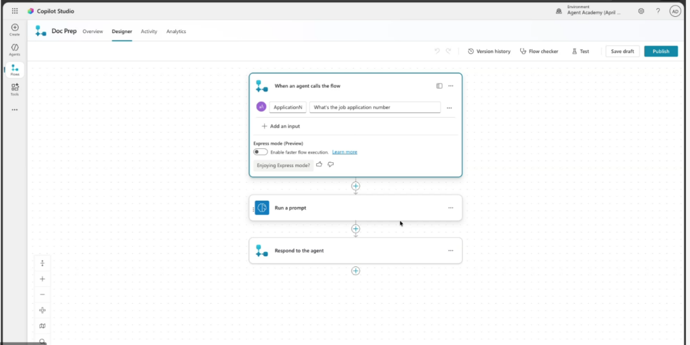Open Agents from the left sidebar

coord(15,49)
